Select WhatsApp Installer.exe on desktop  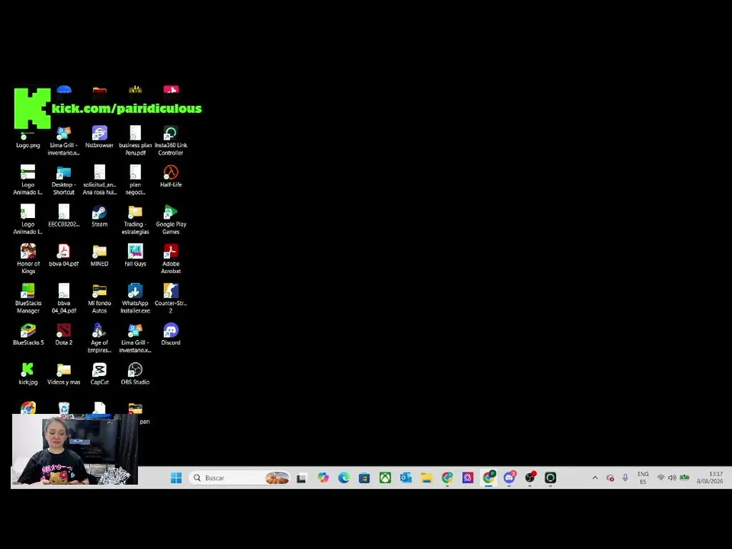pyautogui.click(x=136, y=298)
